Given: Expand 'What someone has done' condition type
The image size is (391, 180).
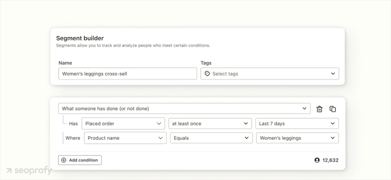Looking at the screenshot, I should (x=184, y=109).
